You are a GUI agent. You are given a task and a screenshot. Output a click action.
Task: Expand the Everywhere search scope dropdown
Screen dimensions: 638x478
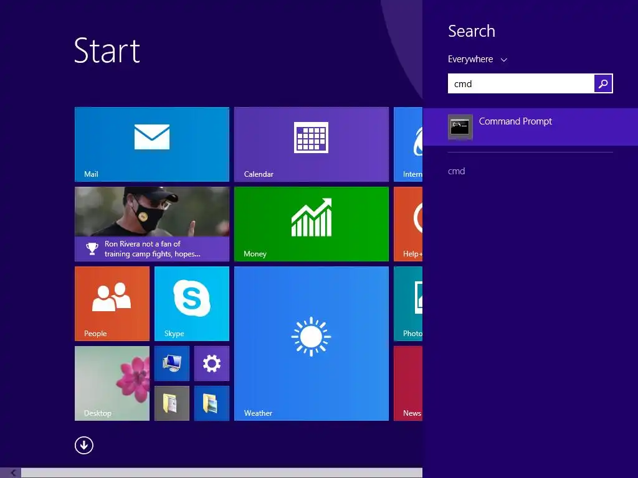tap(477, 59)
